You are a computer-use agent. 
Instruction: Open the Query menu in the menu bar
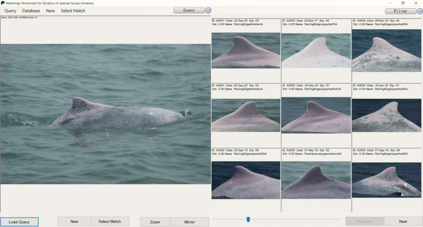(10, 11)
